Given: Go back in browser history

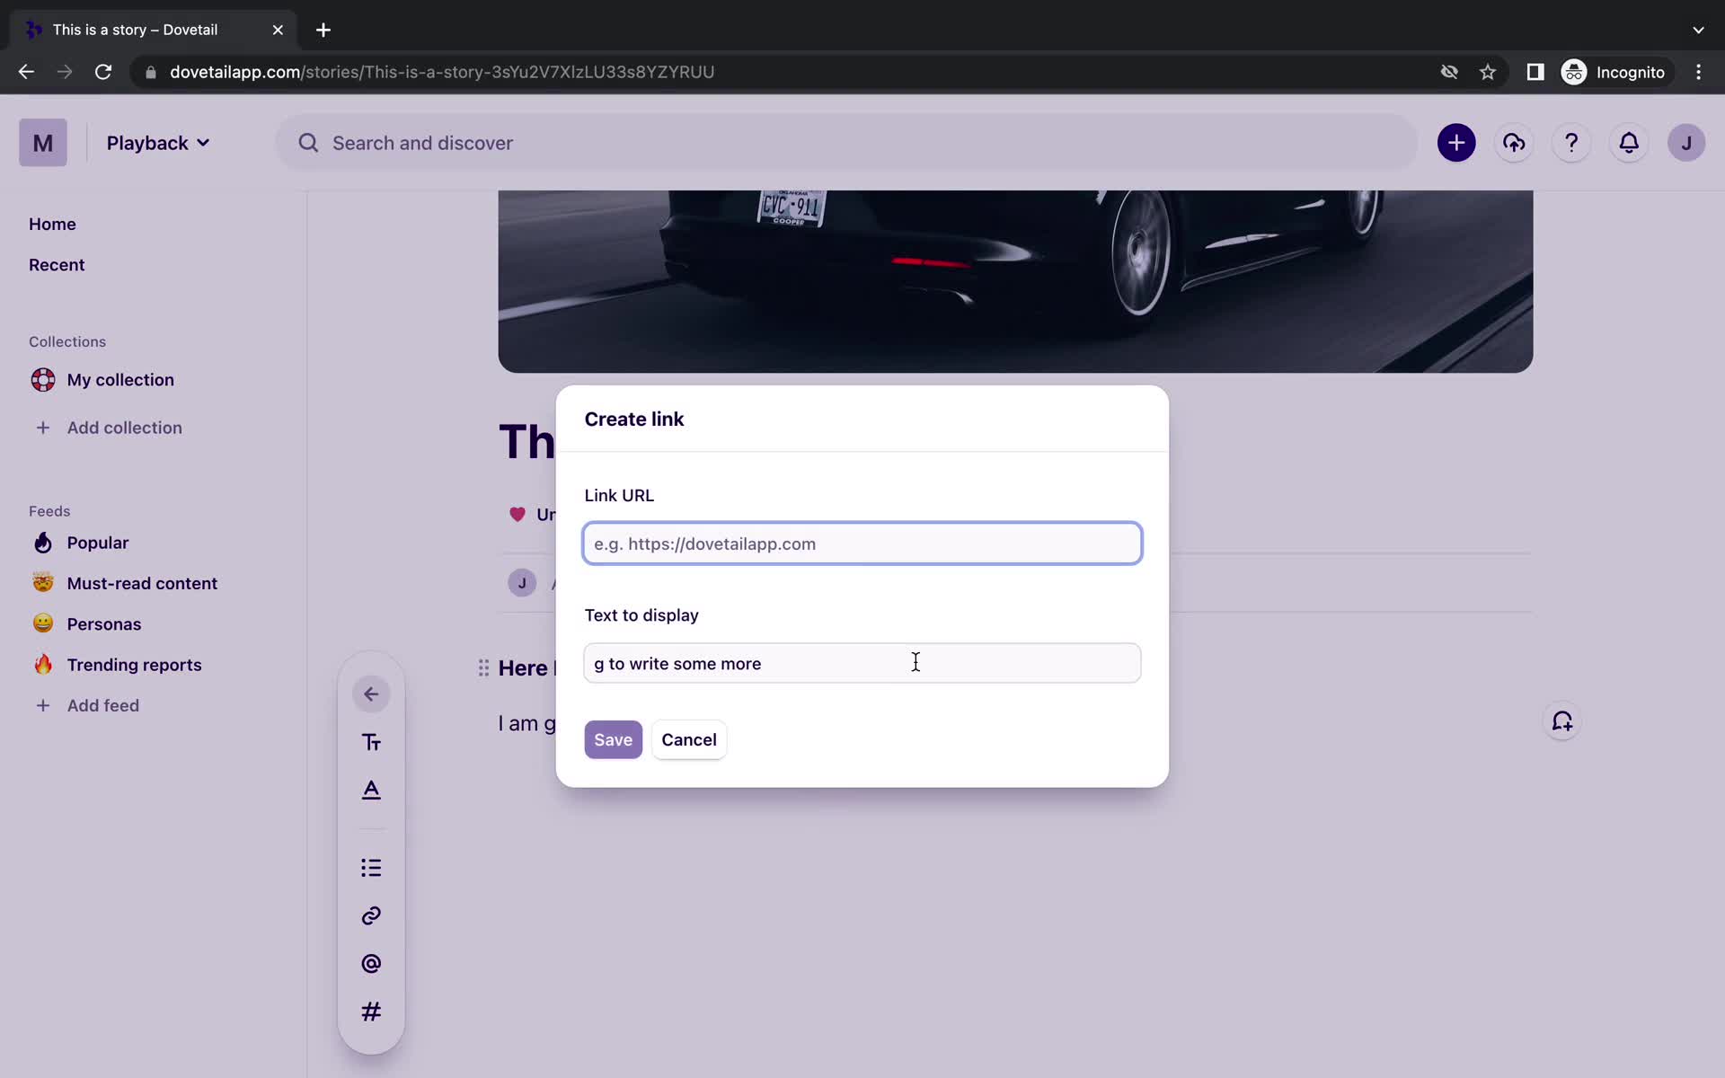Looking at the screenshot, I should (x=26, y=72).
